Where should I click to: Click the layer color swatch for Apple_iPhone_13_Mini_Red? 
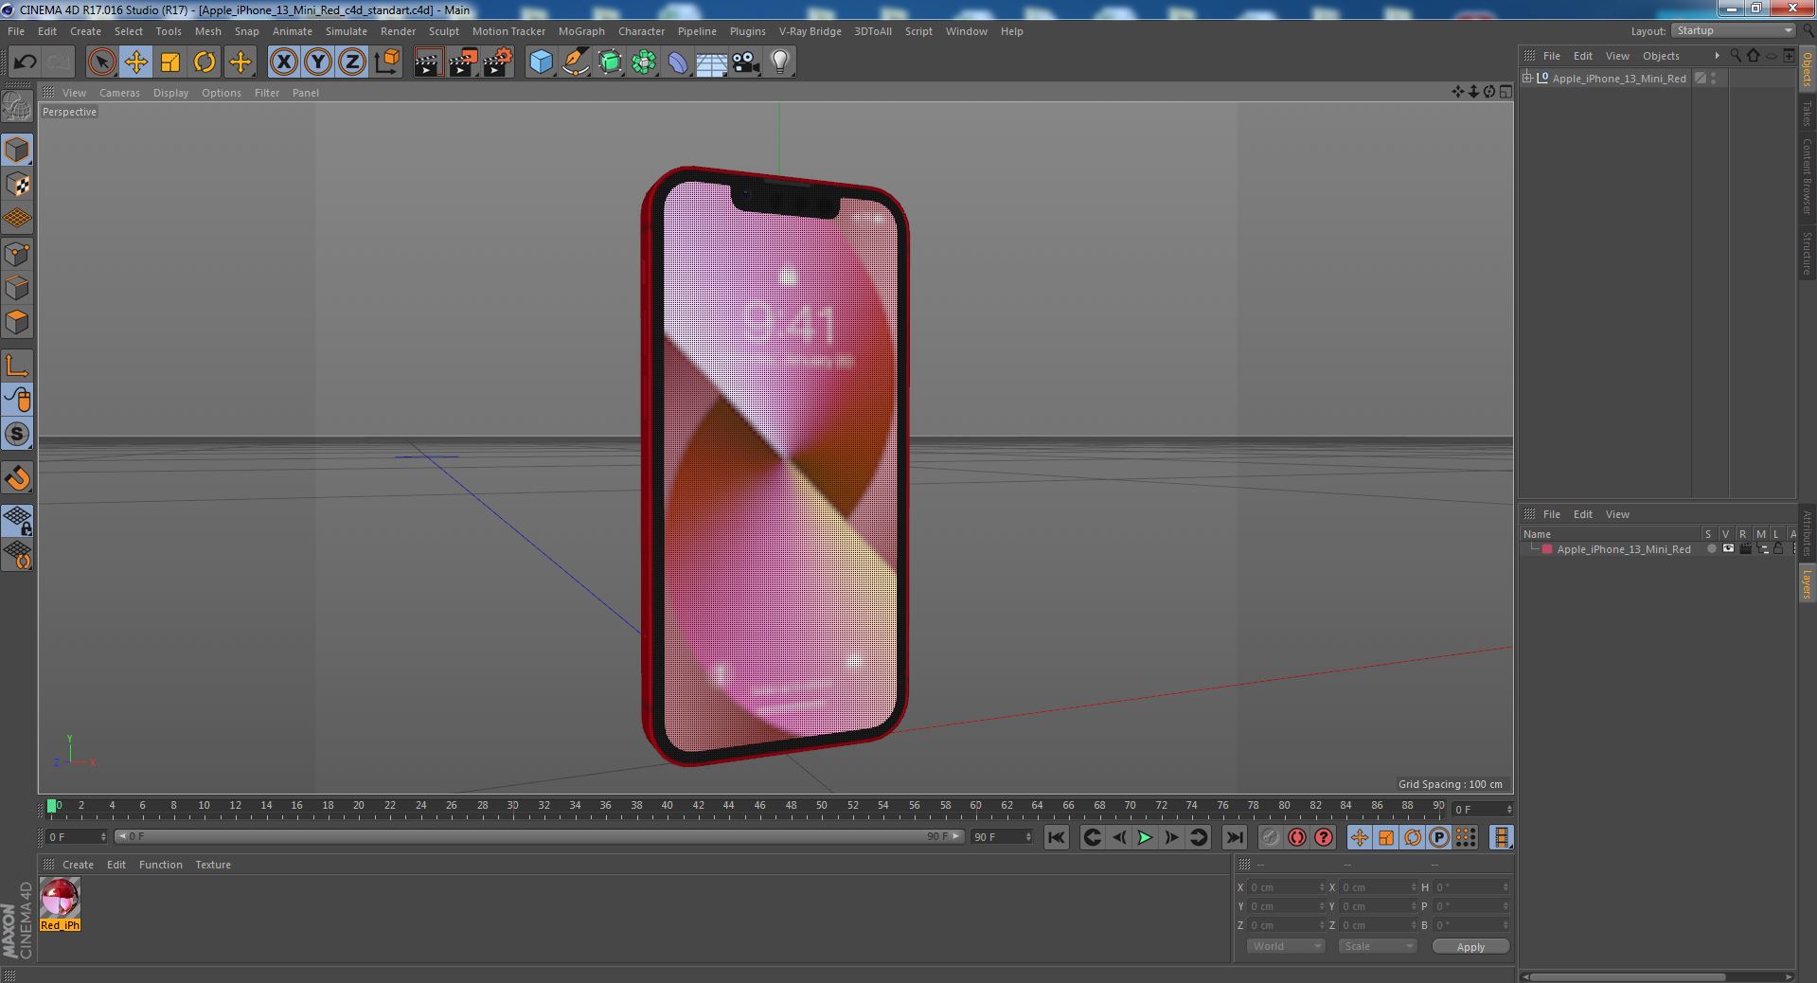[x=1547, y=549]
